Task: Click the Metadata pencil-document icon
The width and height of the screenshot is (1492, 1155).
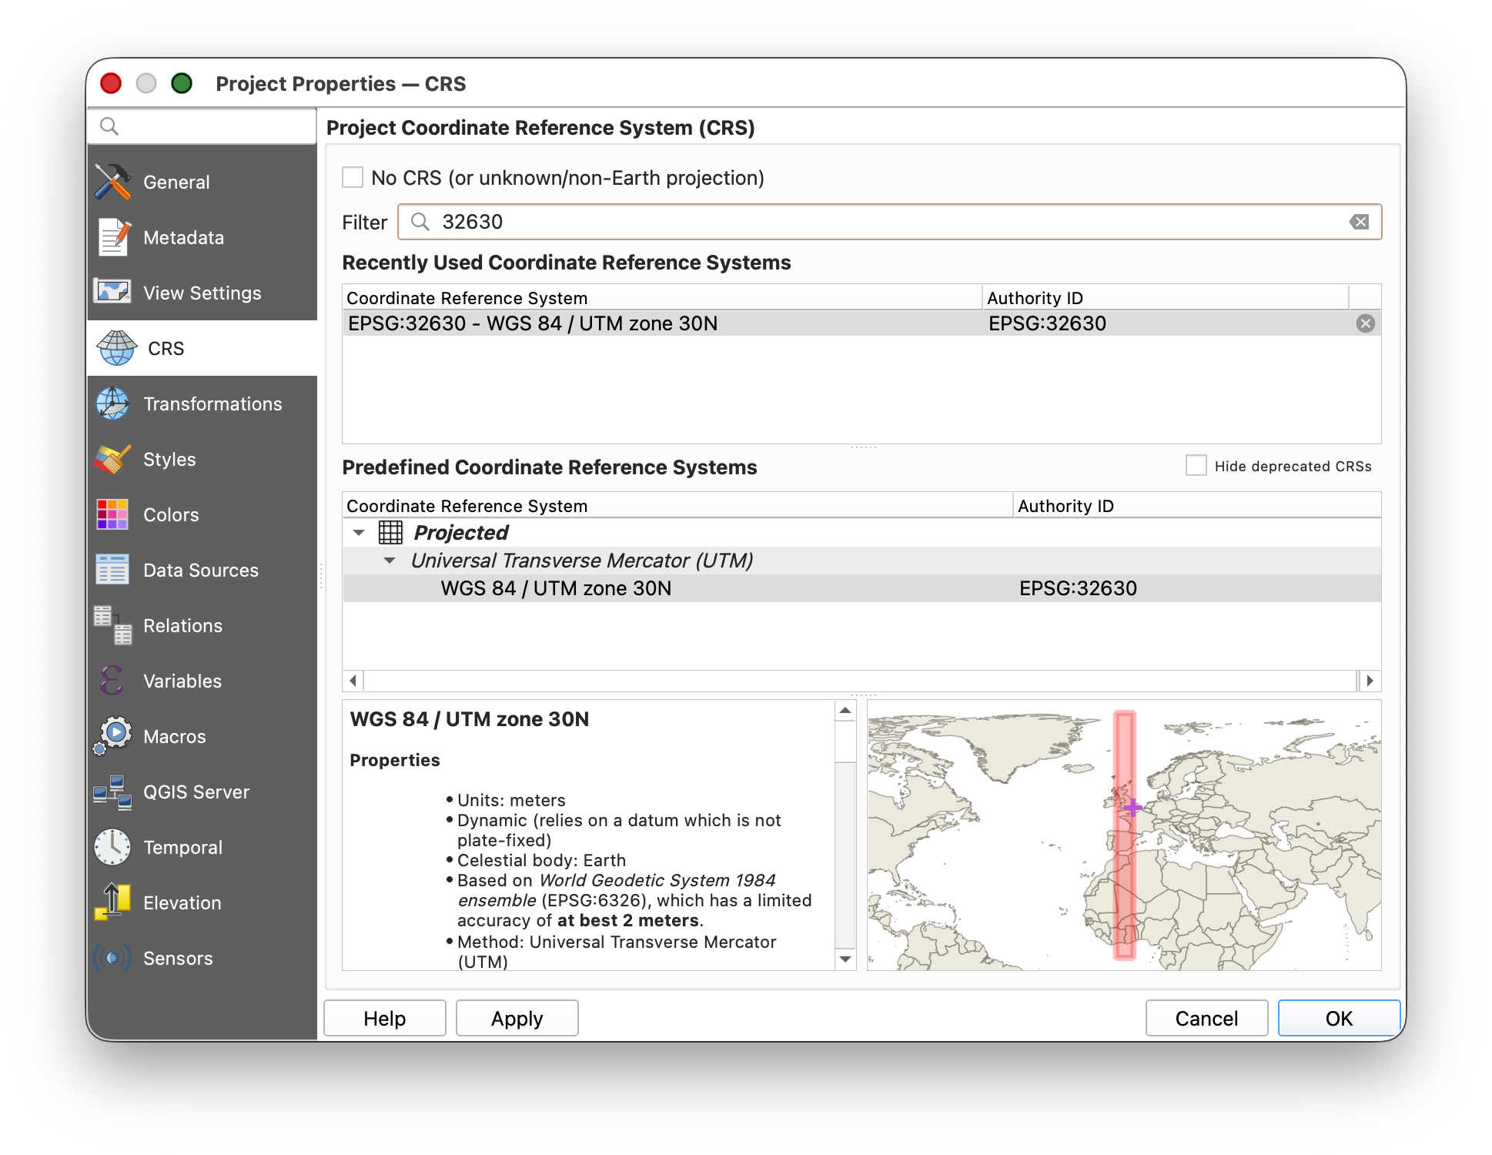Action: 112,238
